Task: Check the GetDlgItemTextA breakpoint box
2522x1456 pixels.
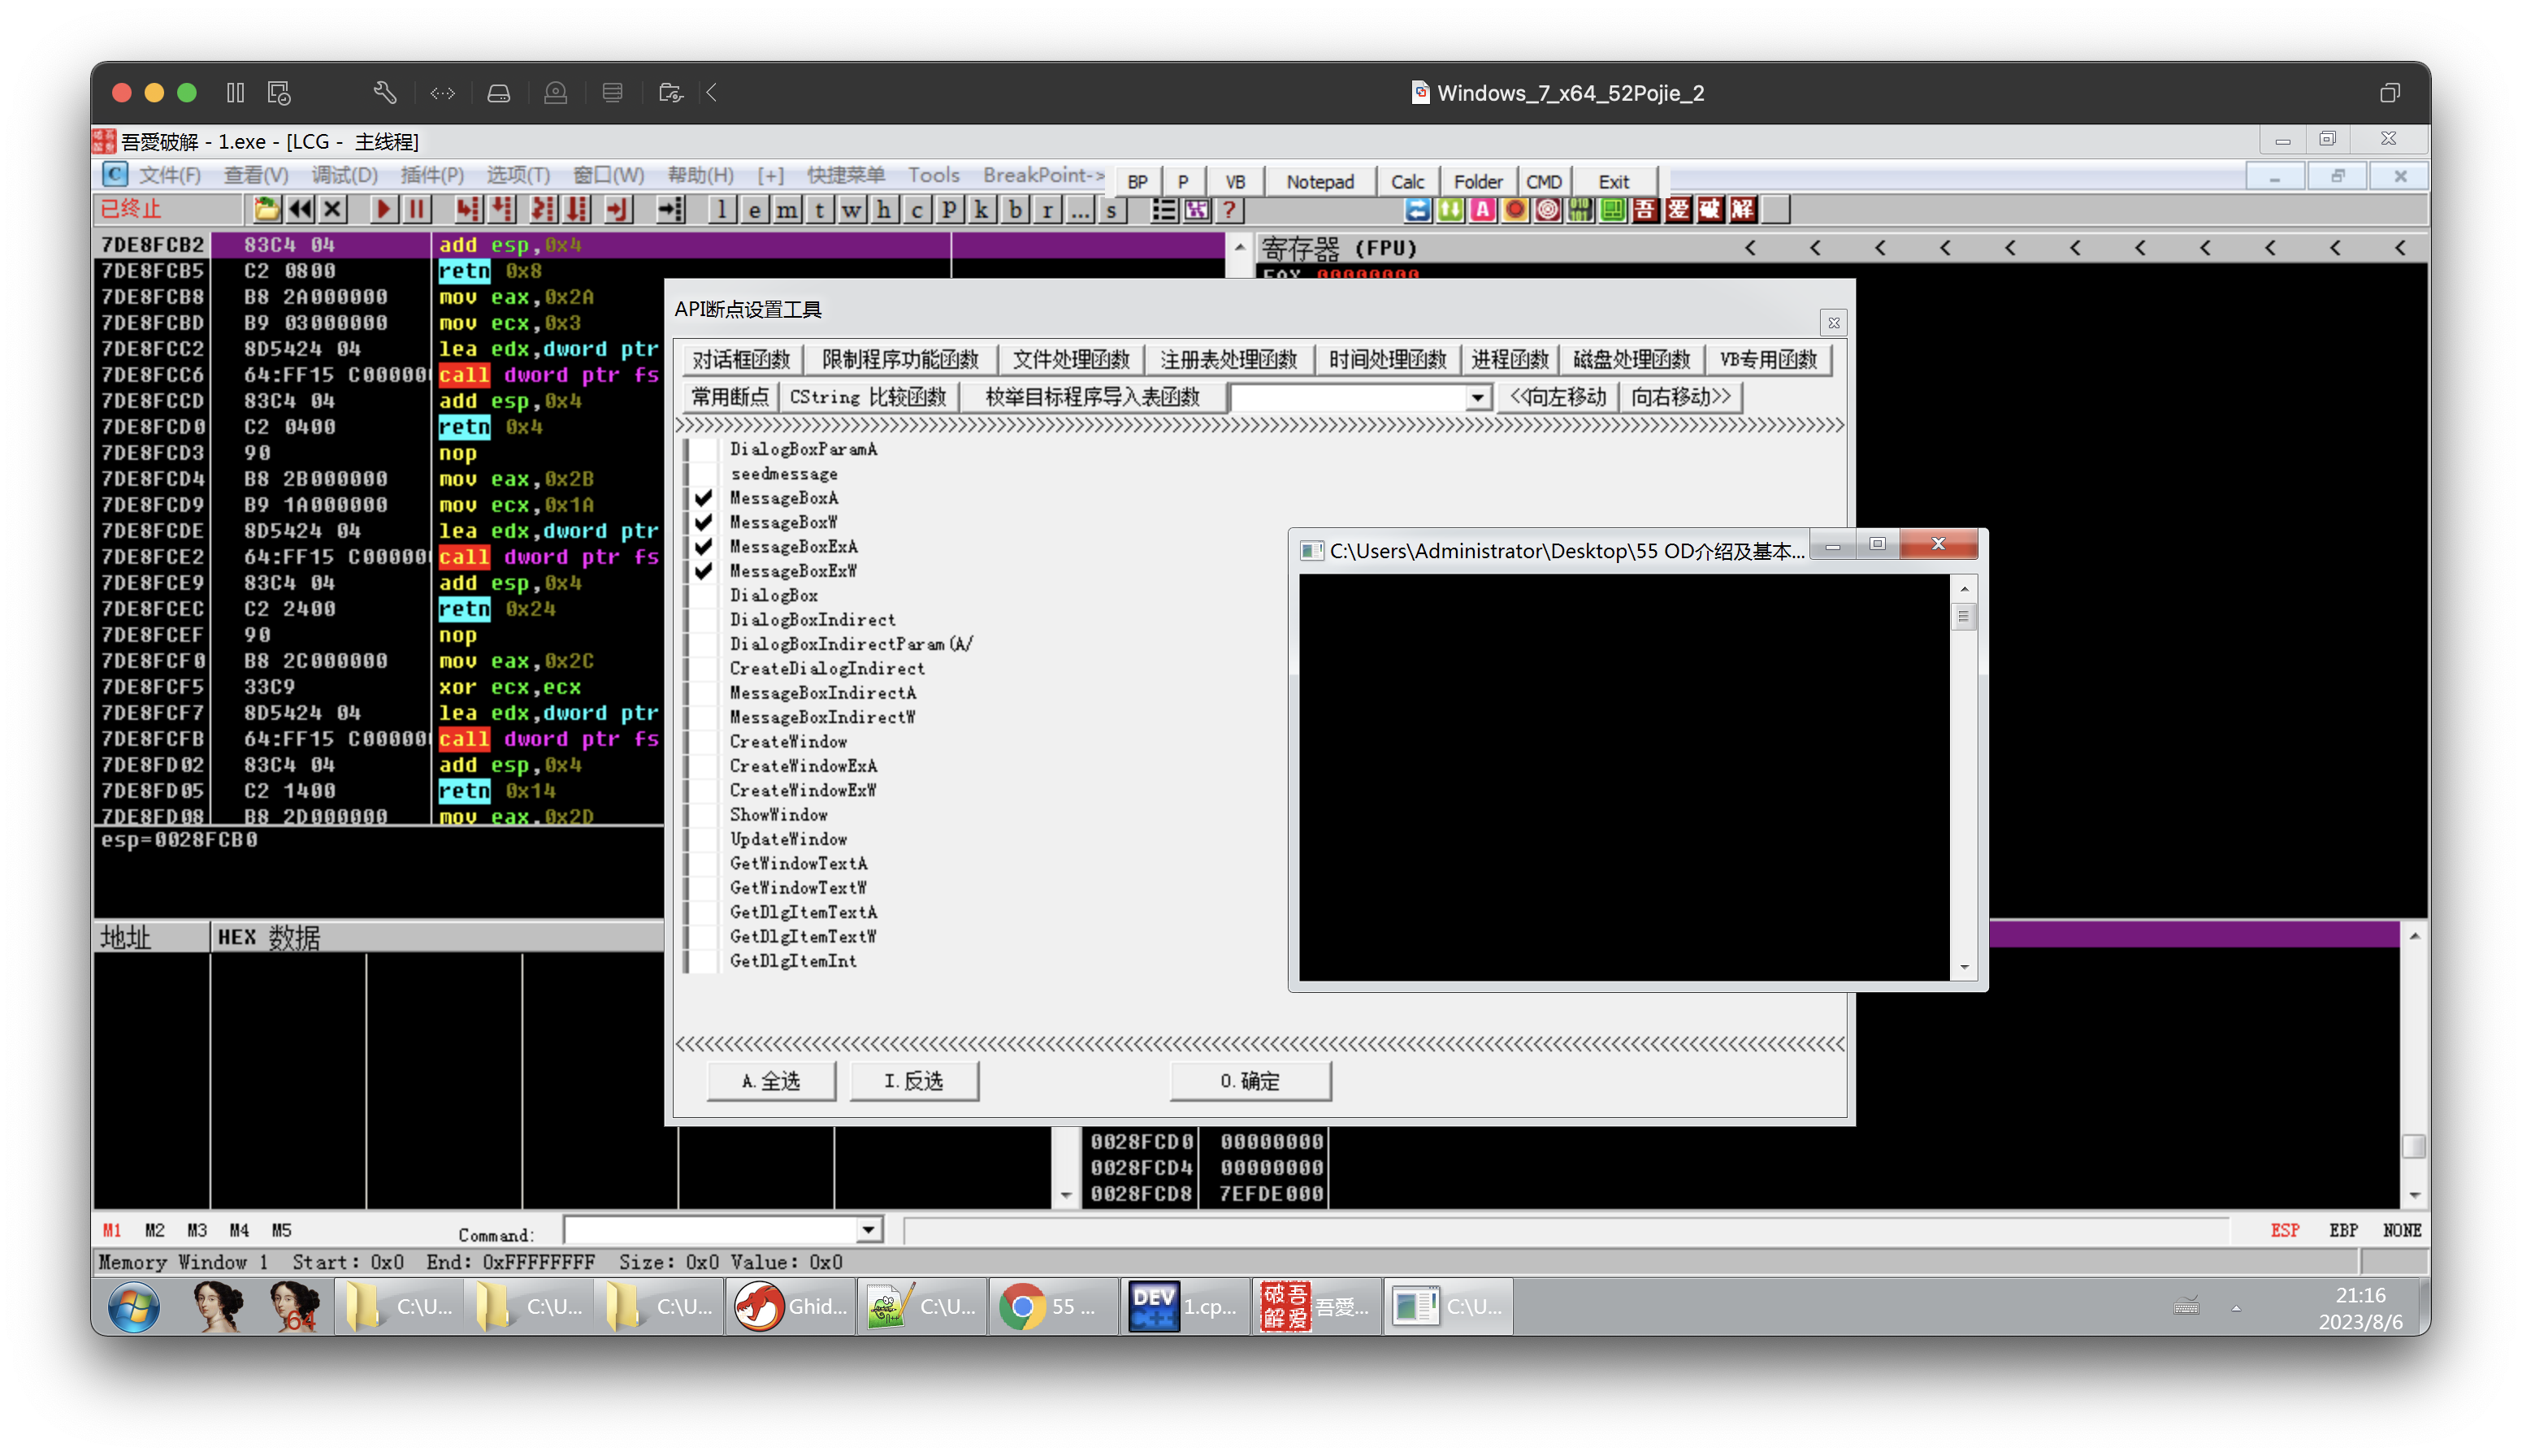Action: [704, 912]
